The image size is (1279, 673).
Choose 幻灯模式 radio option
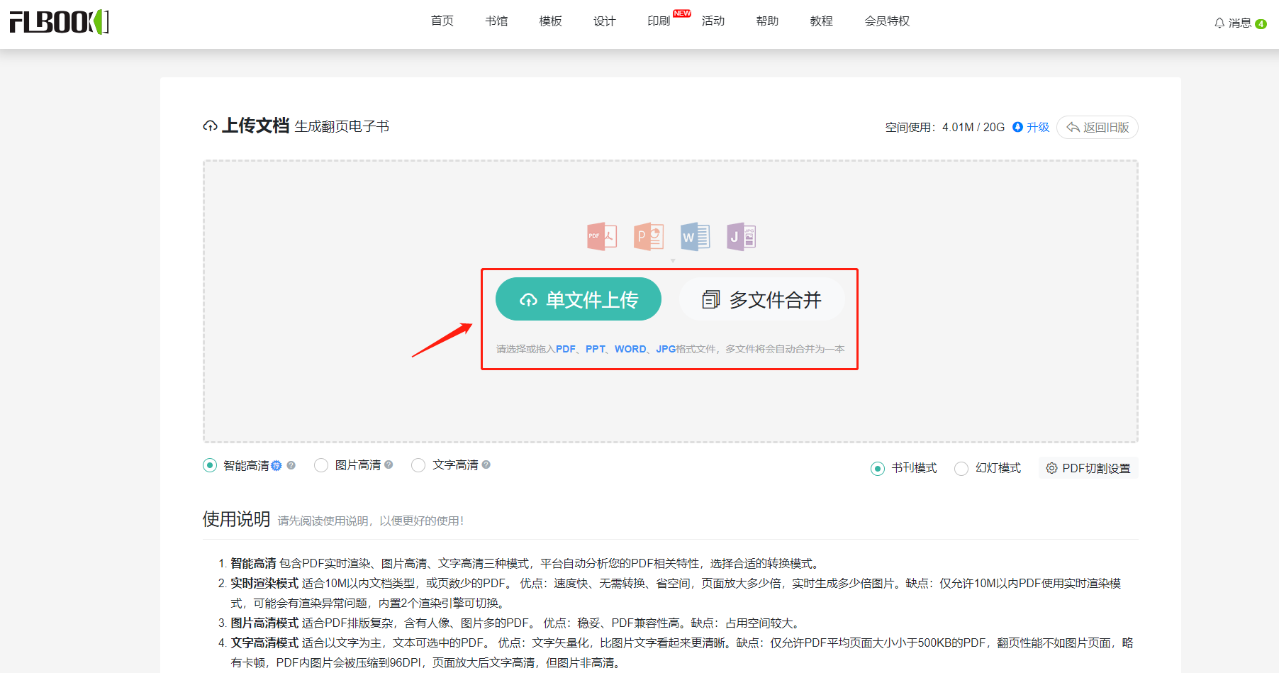(x=961, y=469)
